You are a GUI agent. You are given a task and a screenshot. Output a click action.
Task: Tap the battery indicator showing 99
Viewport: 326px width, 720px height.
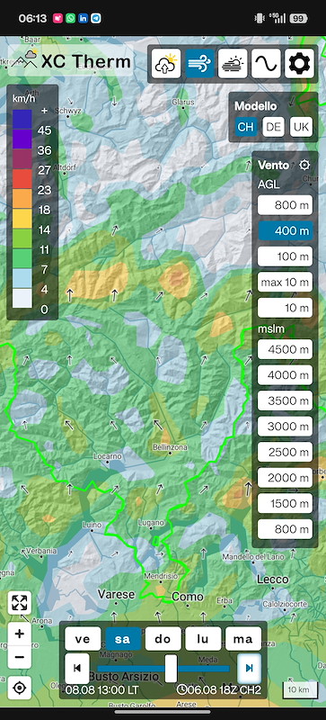(x=298, y=18)
